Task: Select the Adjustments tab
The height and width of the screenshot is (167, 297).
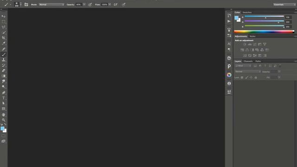Action: (241, 36)
